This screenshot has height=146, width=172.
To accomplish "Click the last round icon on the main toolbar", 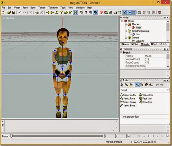I will point(160,12).
